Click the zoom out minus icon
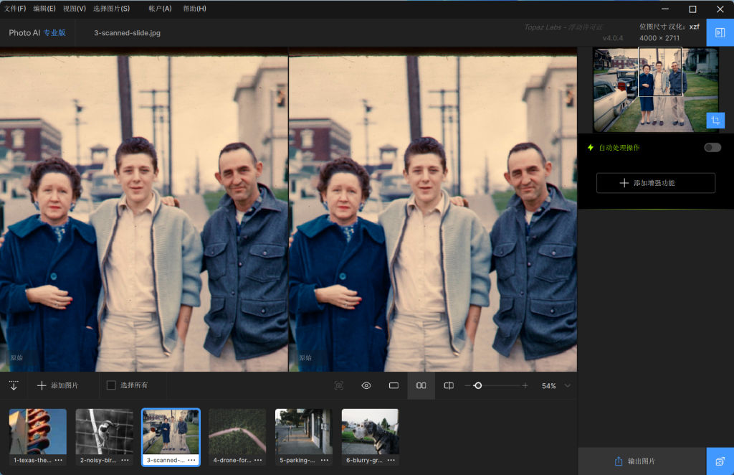The height and width of the screenshot is (475, 734). pos(467,385)
